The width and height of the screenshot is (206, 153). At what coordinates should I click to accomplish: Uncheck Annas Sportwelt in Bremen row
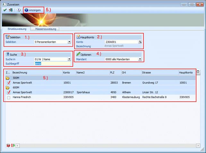pyautogui.click(x=9, y=83)
